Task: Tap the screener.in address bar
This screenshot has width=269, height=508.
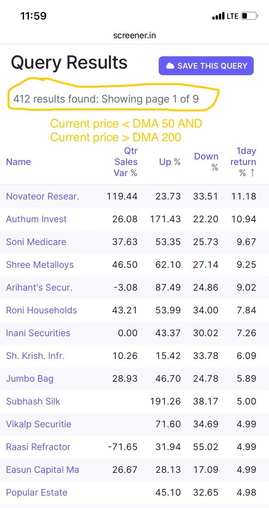Action: [x=134, y=36]
